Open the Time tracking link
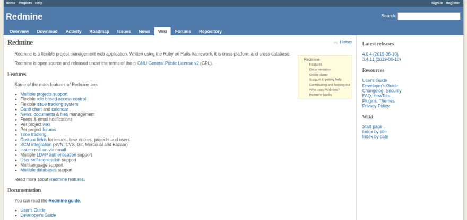The height and width of the screenshot is (220, 467). pos(33,134)
